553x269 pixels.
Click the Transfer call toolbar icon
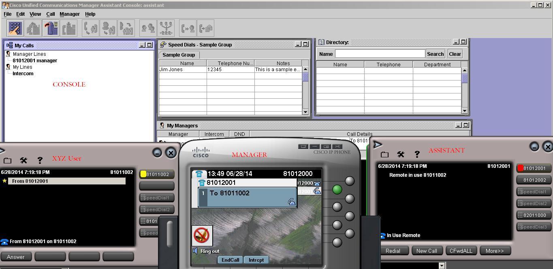click(x=90, y=28)
